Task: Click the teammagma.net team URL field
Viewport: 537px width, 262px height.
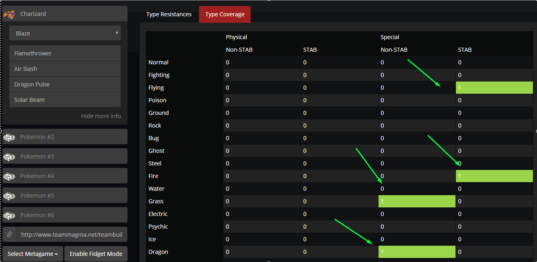Action: (72, 235)
